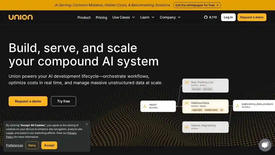275x155 pixels.
Task: Select the weather:sunny tag on RideCountData
Action: tap(211, 110)
